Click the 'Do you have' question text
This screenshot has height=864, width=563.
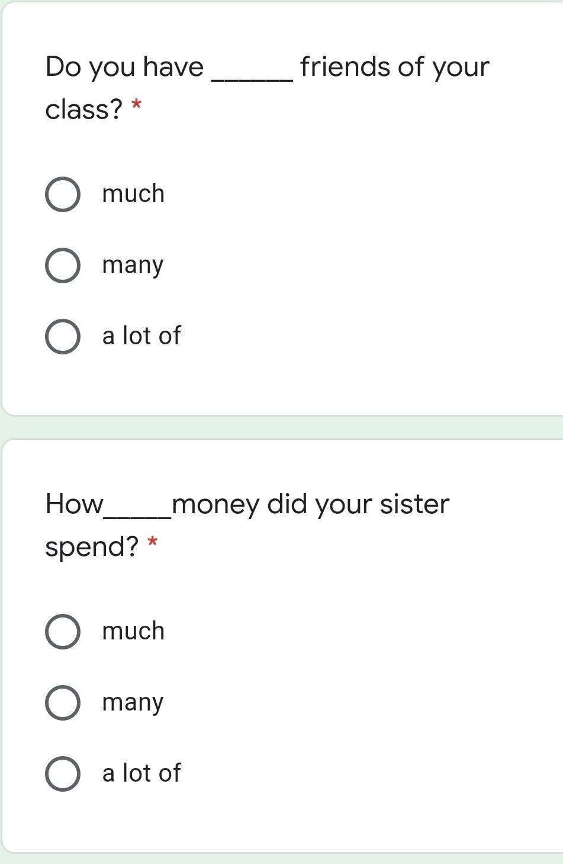124,67
